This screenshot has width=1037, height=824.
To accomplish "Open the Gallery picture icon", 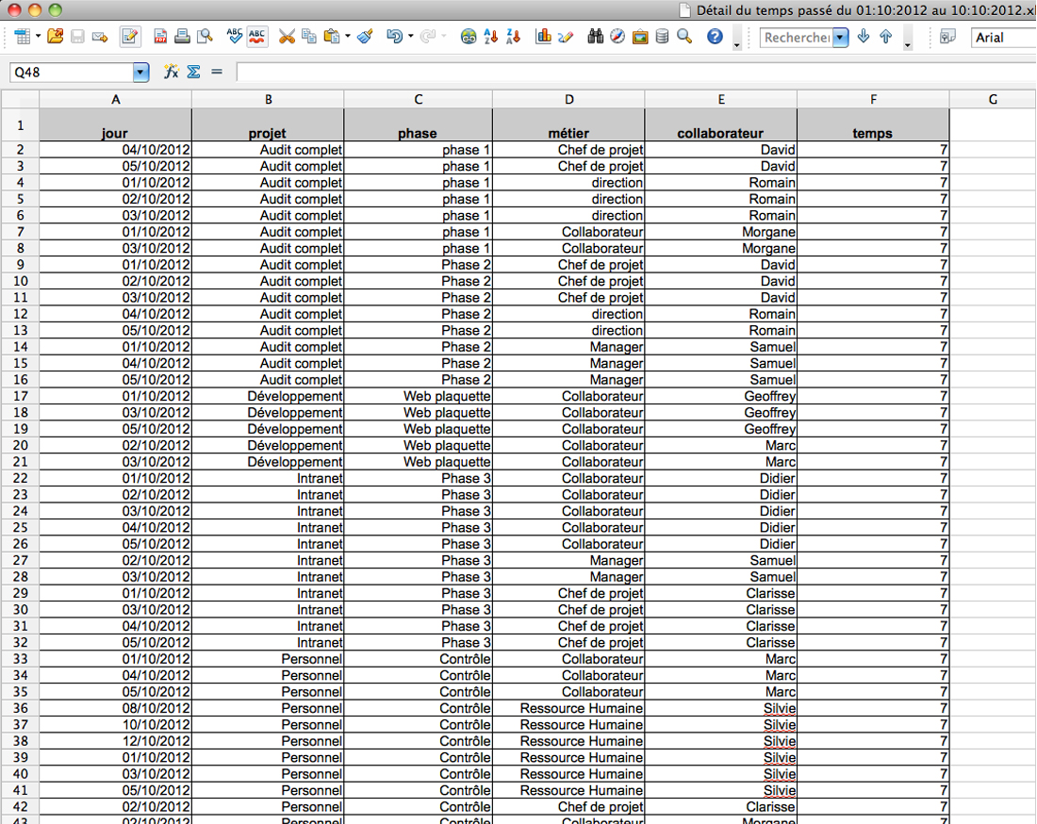I will click(639, 37).
